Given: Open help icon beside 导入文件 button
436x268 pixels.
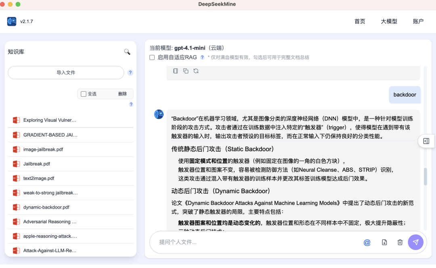Looking at the screenshot, I should click(x=130, y=73).
